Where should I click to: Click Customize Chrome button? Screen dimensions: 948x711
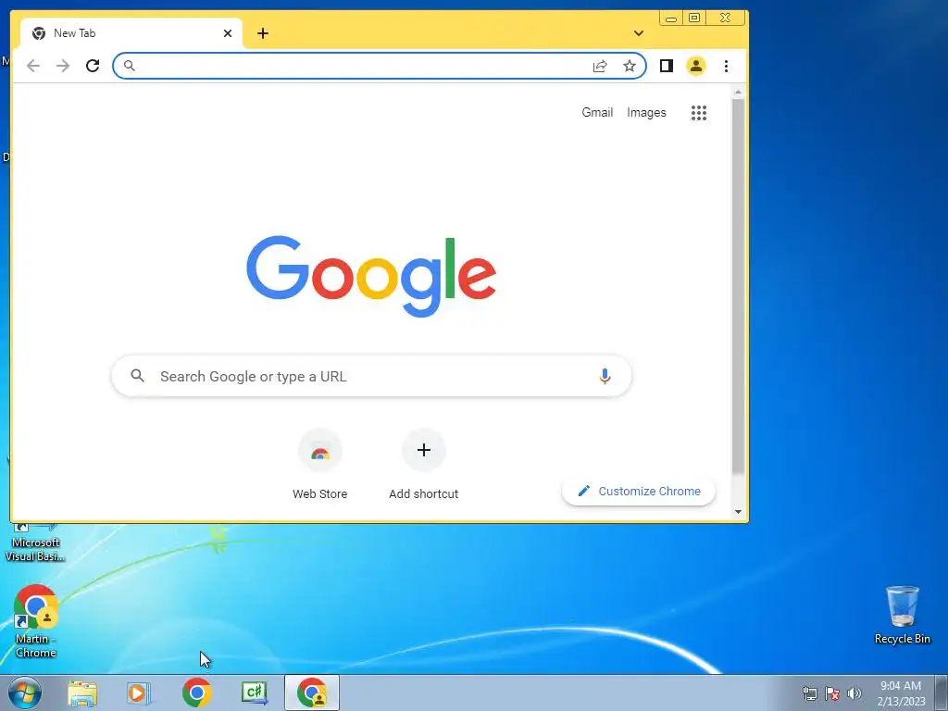639,492
